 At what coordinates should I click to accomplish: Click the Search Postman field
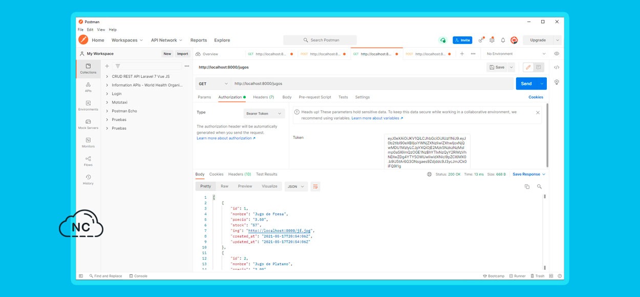pyautogui.click(x=320, y=40)
